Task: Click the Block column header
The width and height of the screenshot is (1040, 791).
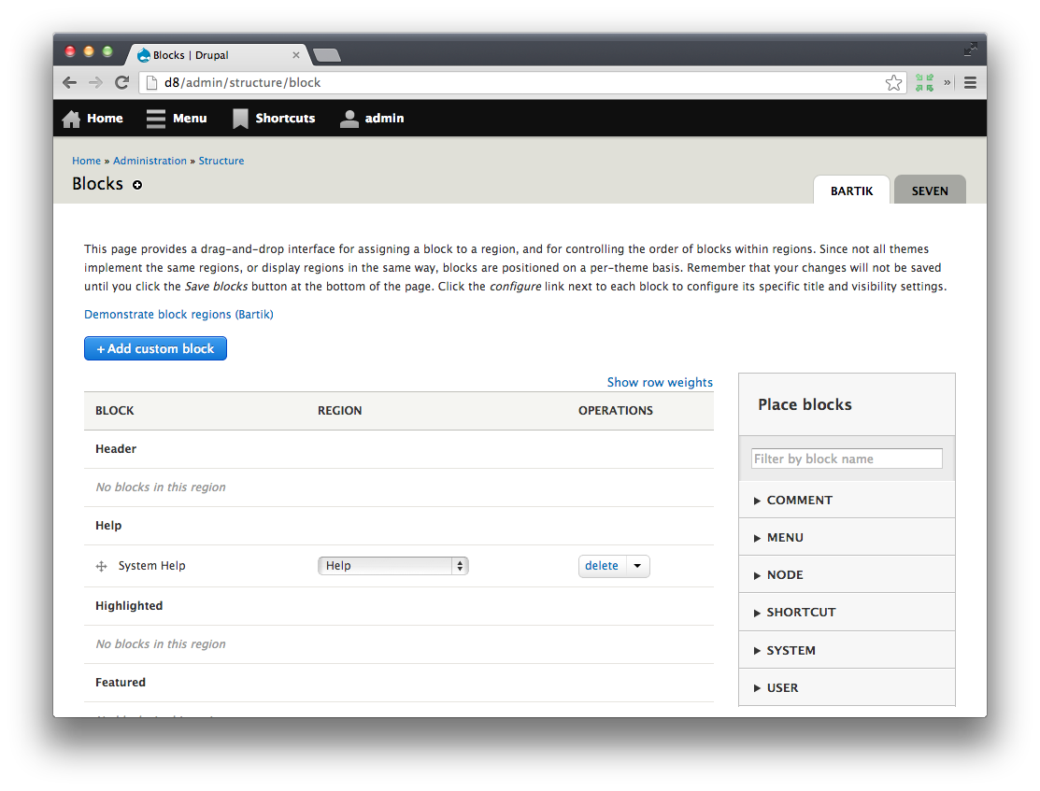Action: point(115,410)
